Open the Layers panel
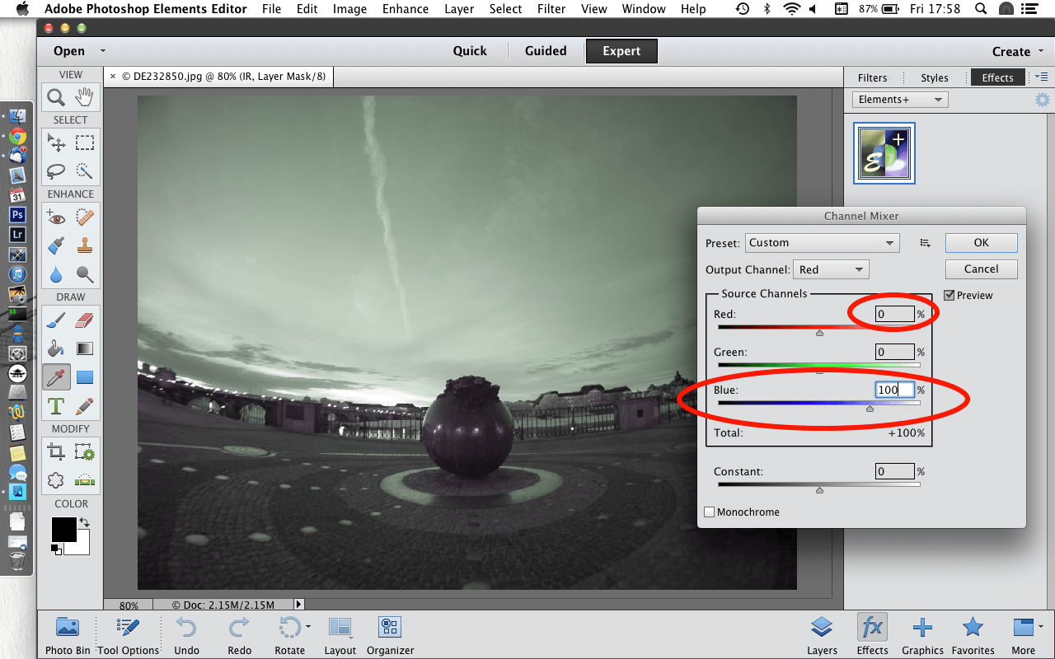Image resolution: width=1055 pixels, height=659 pixels. point(822,635)
